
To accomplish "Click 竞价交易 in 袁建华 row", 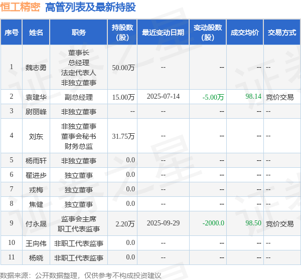I will [x=280, y=97].
